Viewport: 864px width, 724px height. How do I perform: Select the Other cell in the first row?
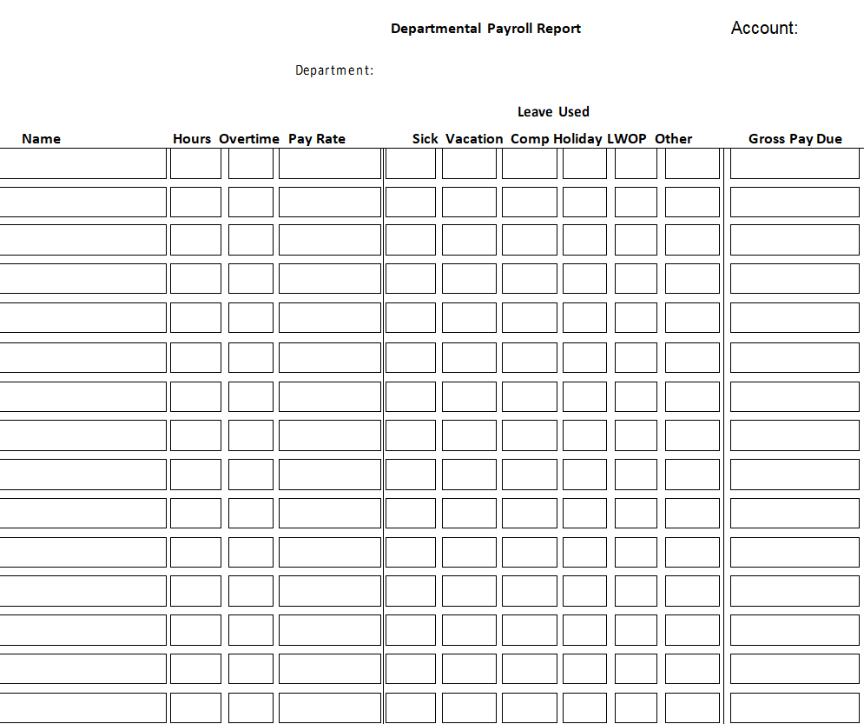point(692,163)
